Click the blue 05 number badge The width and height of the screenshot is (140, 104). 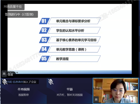point(44,59)
